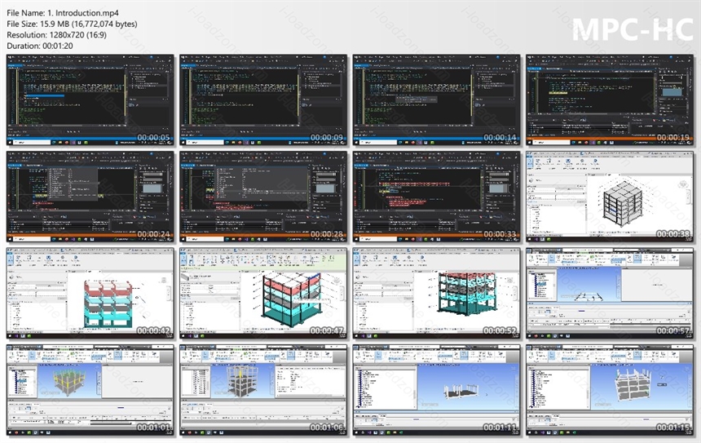View the frame stamped 00:01:01

point(90,390)
